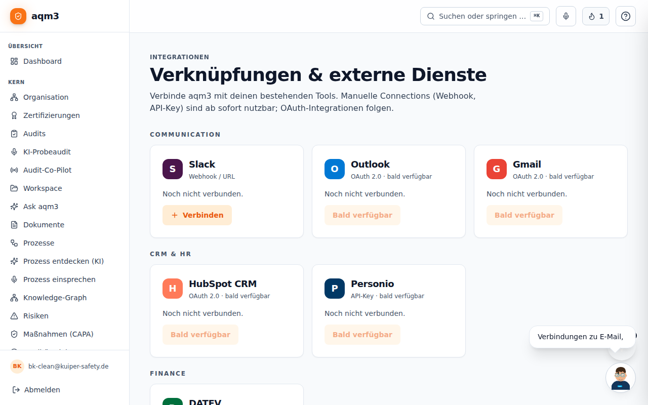Click the Personio P logo tile
Viewport: 648px width, 405px height.
[x=335, y=289]
